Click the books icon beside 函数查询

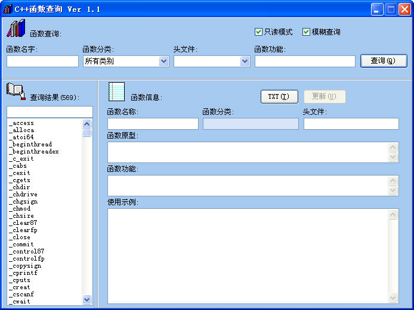click(16, 28)
